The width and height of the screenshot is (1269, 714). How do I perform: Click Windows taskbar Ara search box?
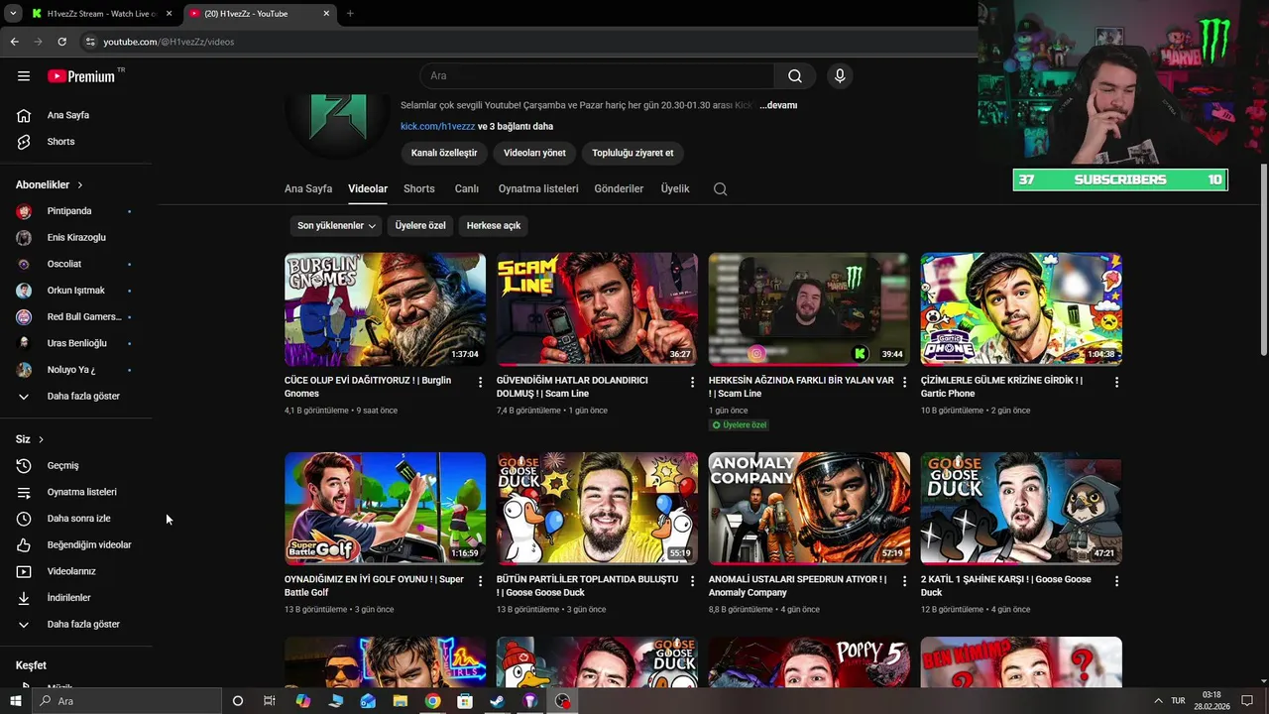(127, 701)
